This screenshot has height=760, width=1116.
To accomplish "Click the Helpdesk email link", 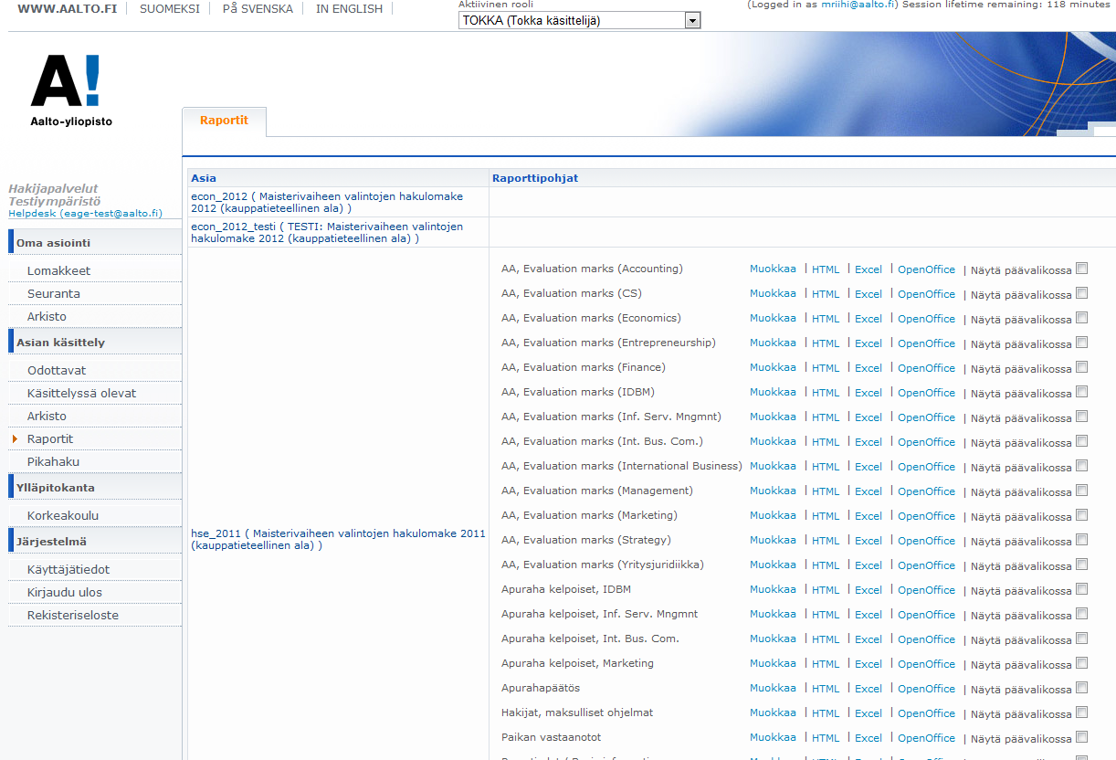I will (85, 213).
